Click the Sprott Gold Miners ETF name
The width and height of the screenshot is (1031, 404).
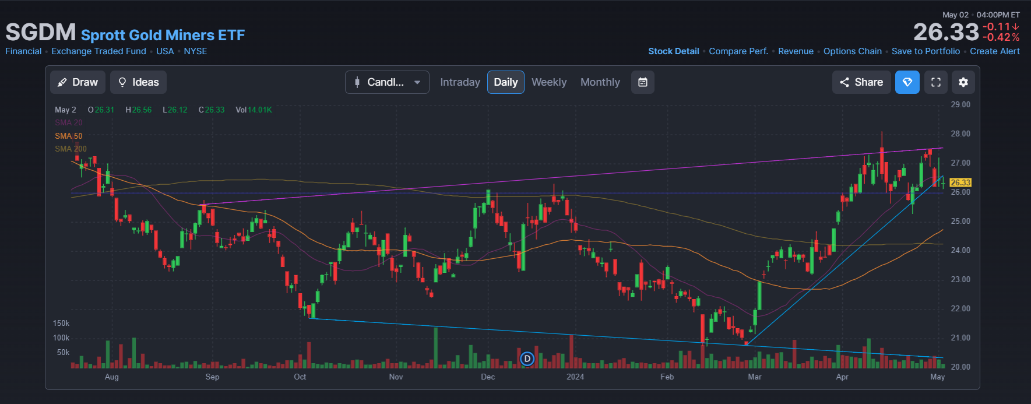coord(163,35)
